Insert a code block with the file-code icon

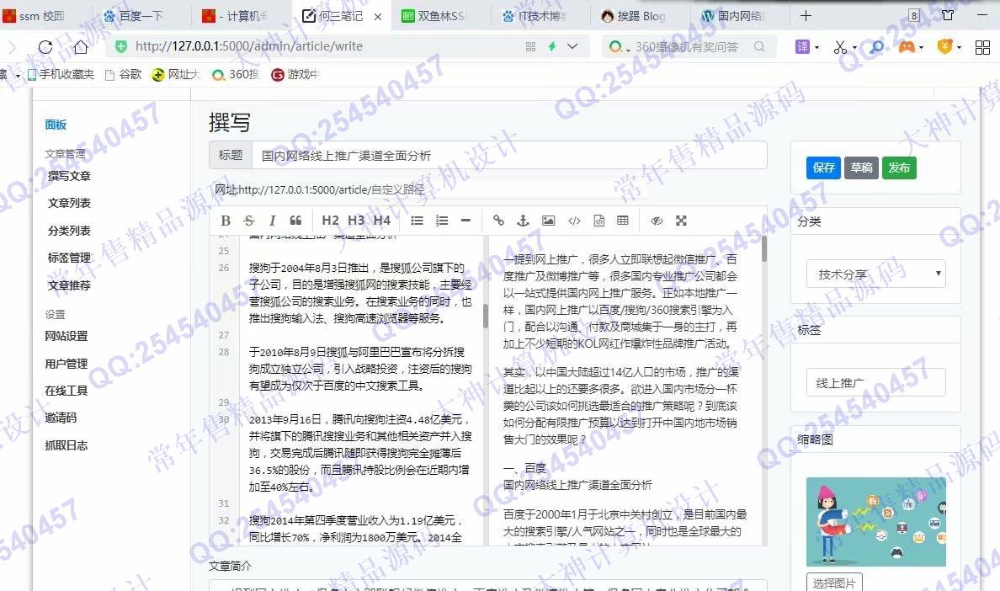coord(598,221)
